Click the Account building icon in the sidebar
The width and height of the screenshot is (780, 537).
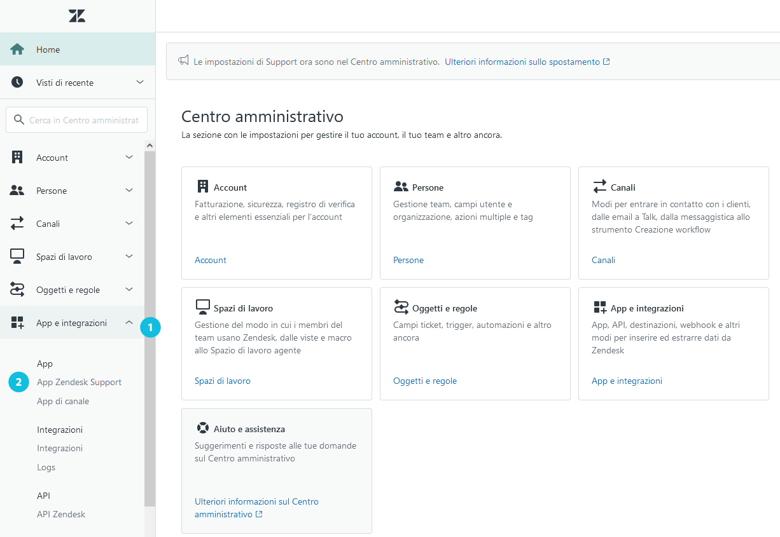[17, 158]
